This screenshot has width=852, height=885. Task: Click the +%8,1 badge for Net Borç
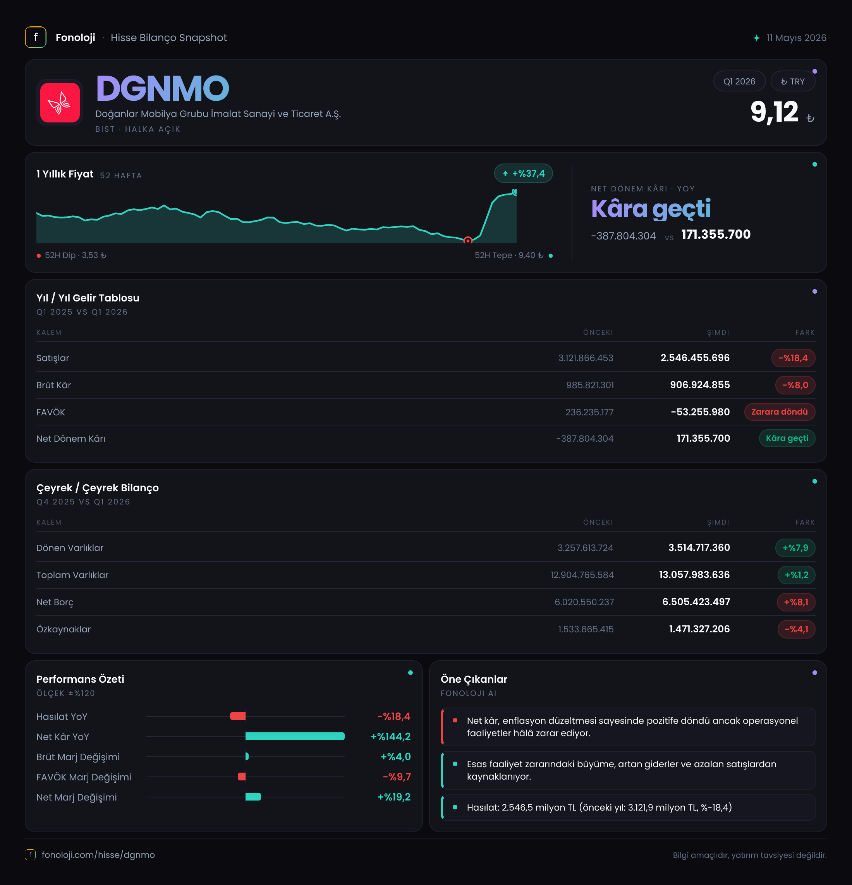click(796, 602)
